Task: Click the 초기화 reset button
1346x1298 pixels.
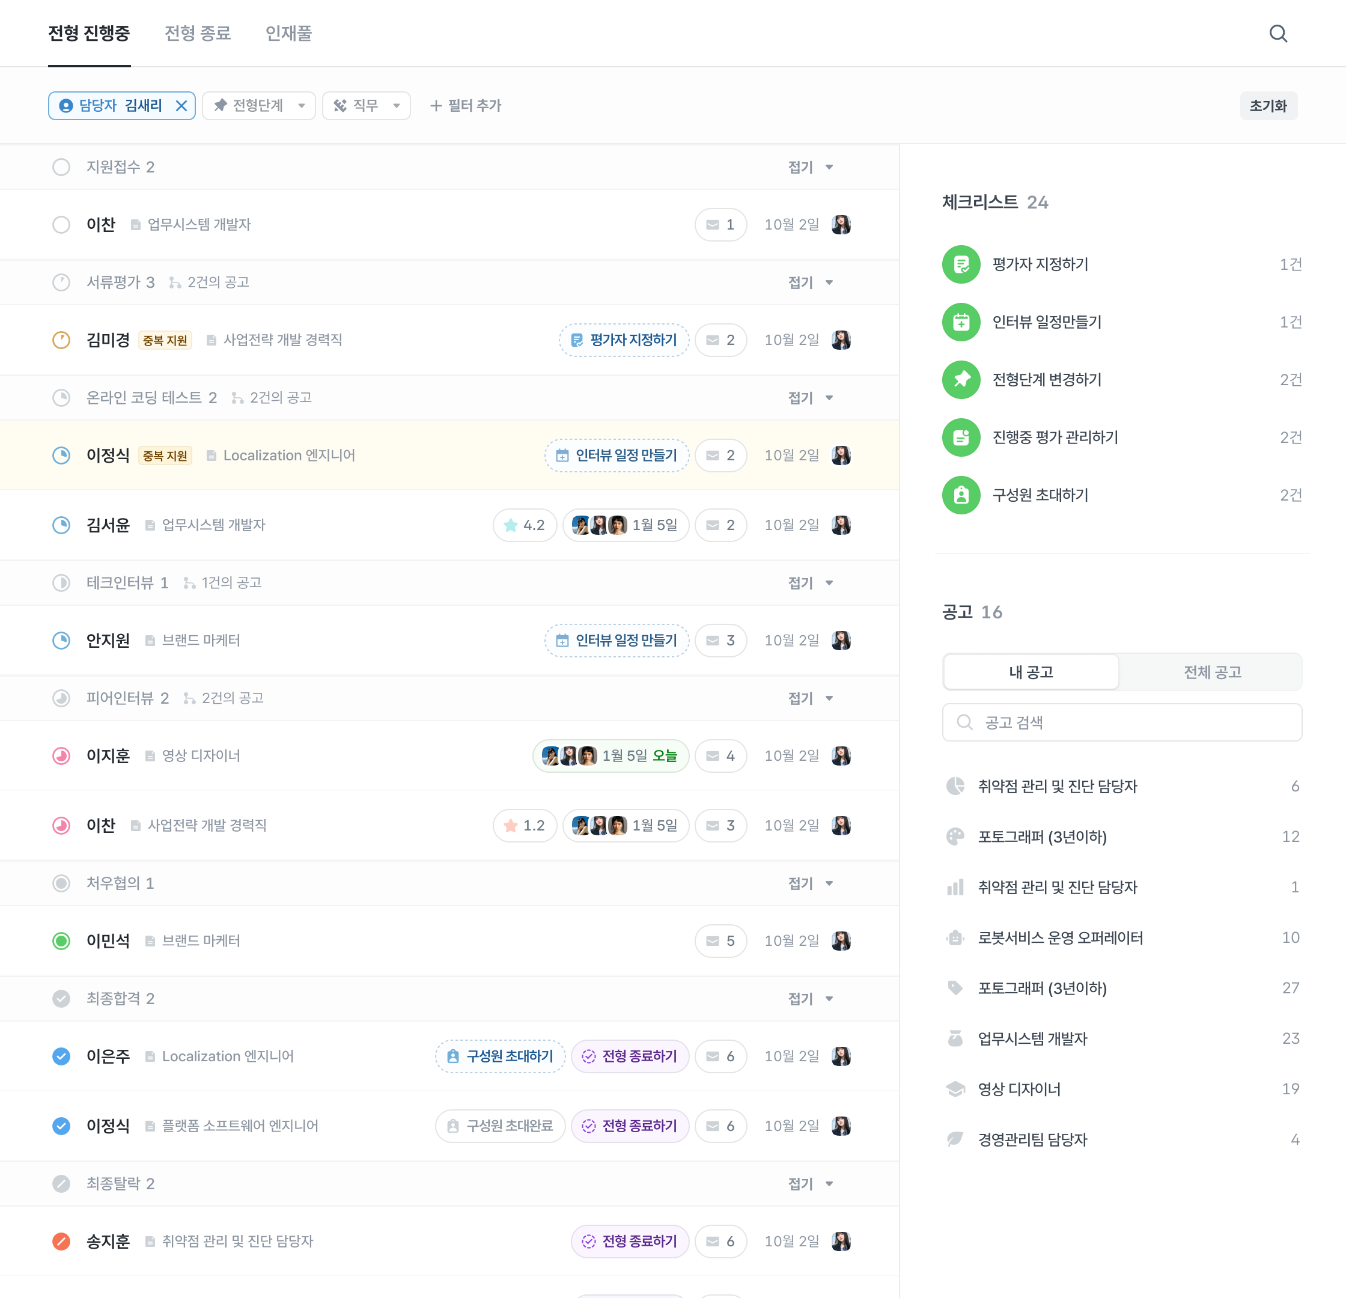Action: 1268,106
